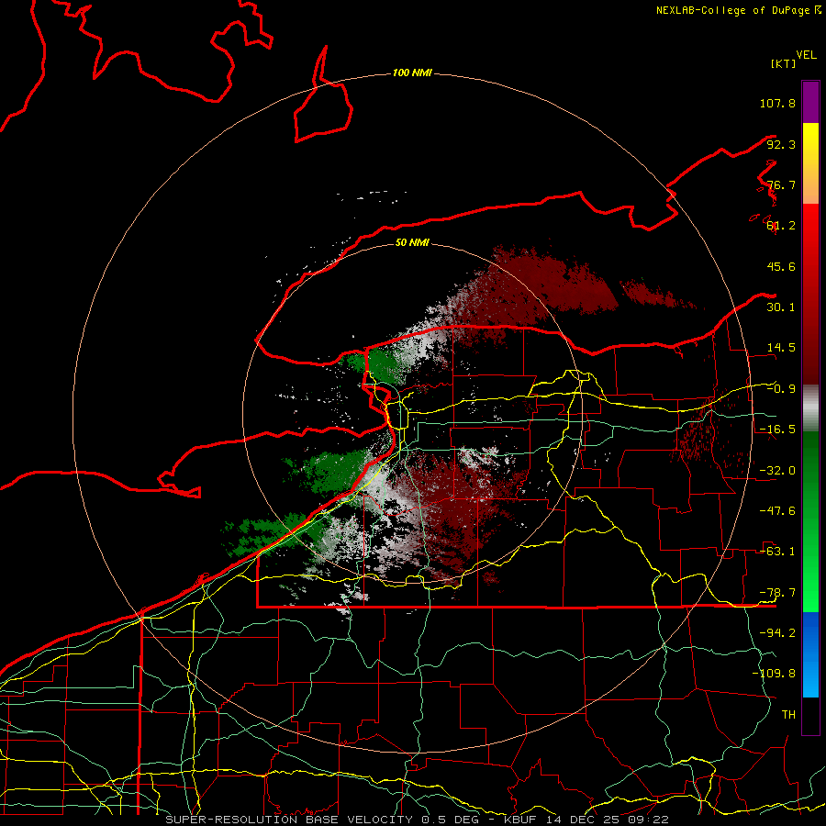
Task: Click the -109.8 legend value
Action: (774, 674)
